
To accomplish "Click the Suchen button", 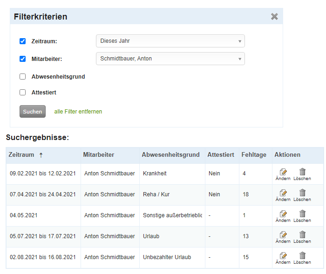I will 33,112.
